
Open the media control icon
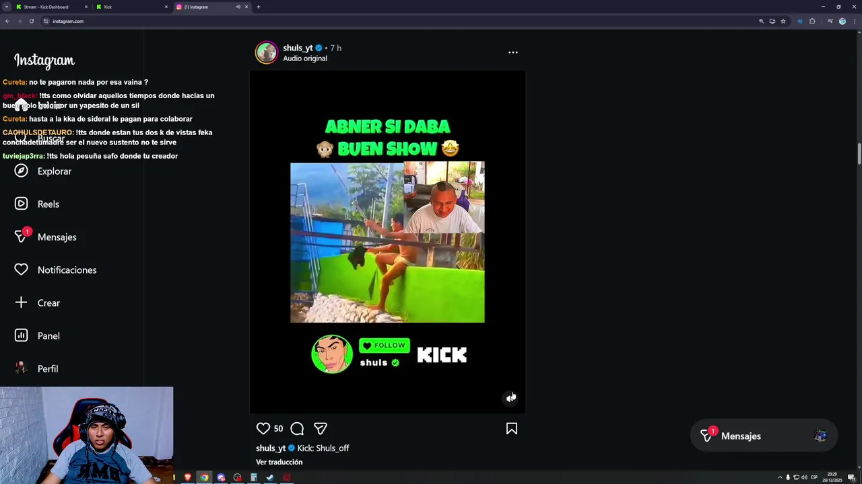point(830,21)
